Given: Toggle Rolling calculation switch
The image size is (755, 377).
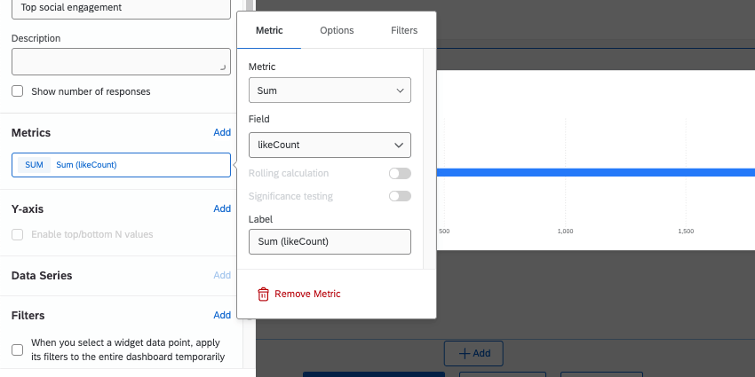Looking at the screenshot, I should (400, 173).
